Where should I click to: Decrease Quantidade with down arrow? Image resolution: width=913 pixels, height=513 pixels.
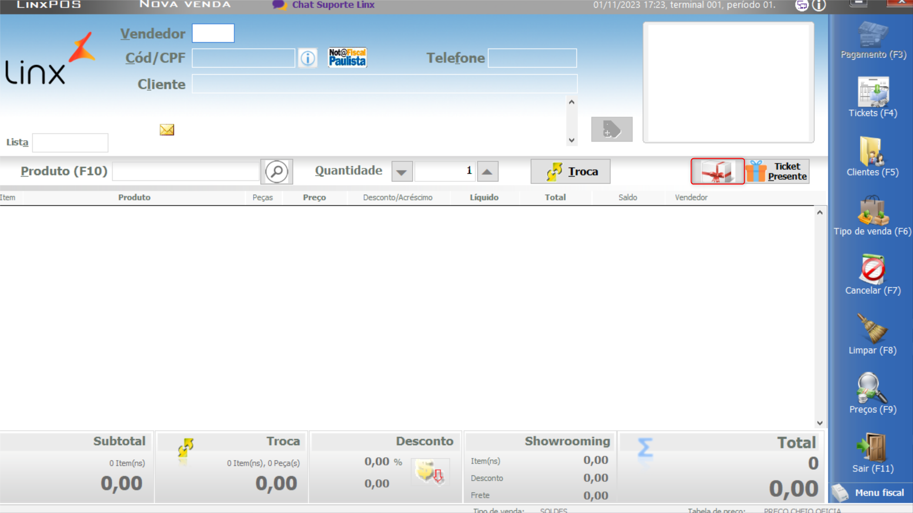(402, 171)
